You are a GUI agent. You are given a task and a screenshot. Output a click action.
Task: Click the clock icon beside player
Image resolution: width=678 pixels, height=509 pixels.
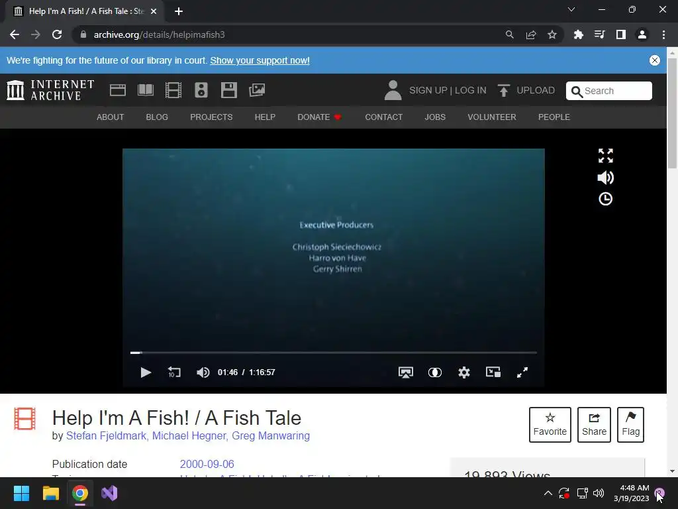(605, 199)
